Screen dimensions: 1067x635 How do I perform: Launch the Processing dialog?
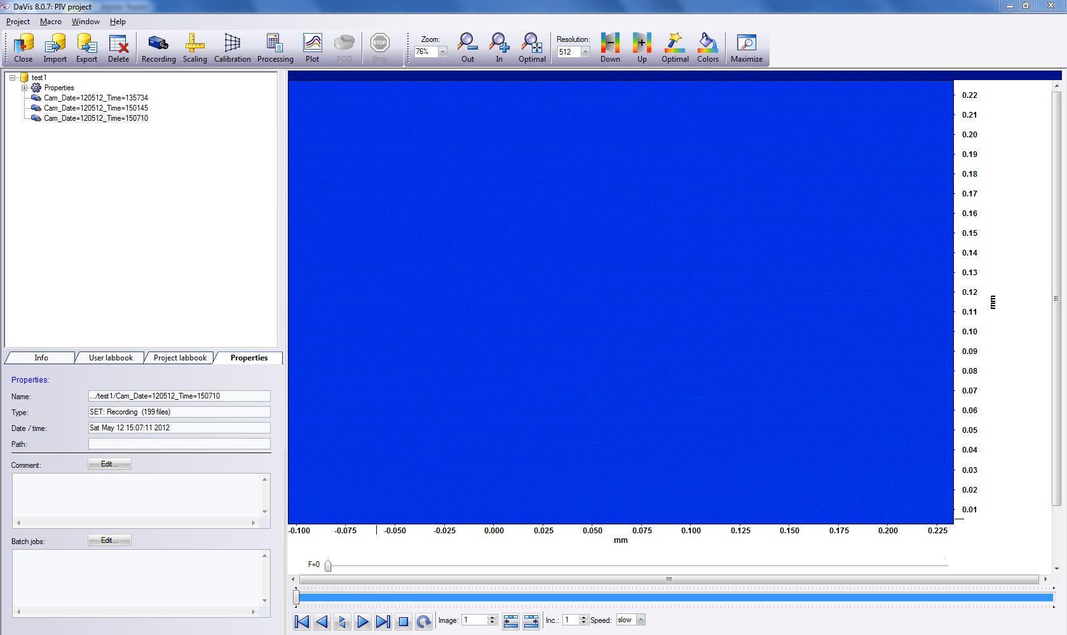[275, 48]
